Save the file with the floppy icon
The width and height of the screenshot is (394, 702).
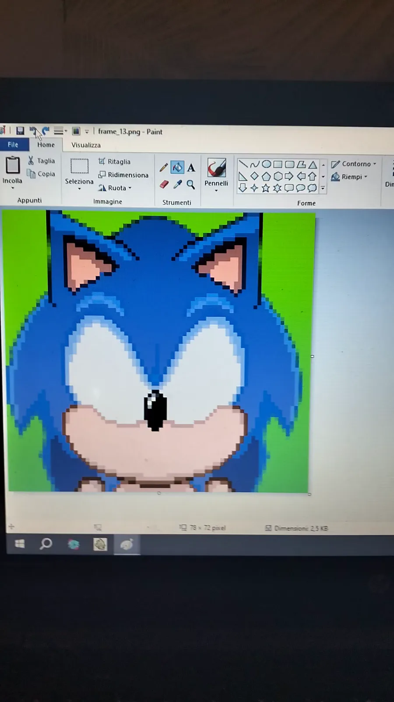coord(20,131)
